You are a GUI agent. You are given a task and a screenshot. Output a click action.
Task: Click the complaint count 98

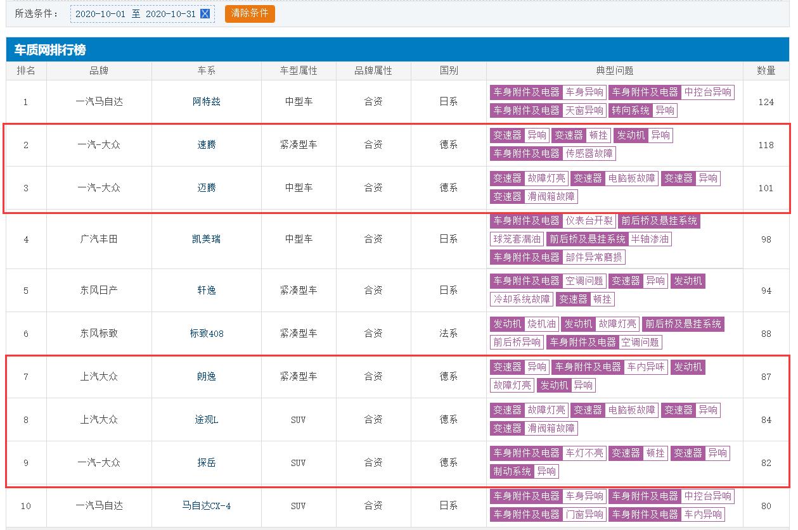pyautogui.click(x=766, y=239)
